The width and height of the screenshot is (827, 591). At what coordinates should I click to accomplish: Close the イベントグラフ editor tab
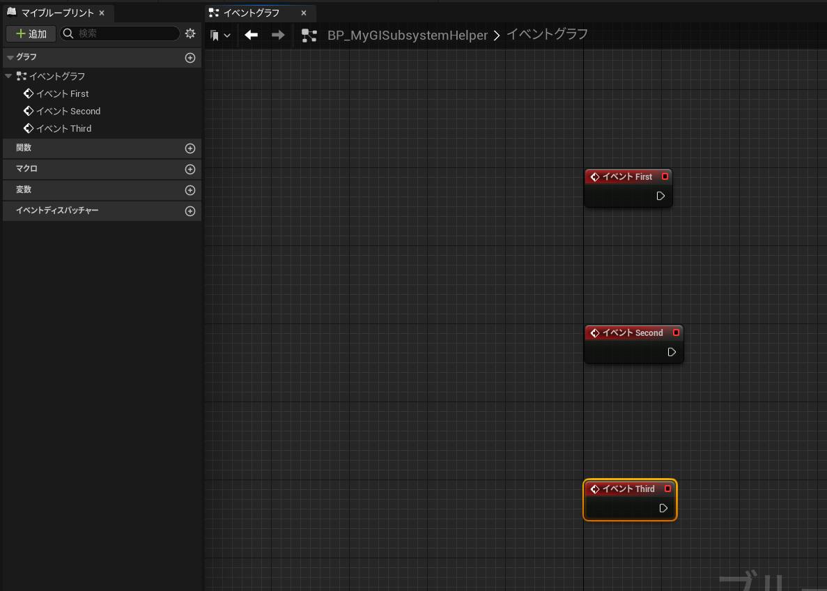[x=304, y=13]
